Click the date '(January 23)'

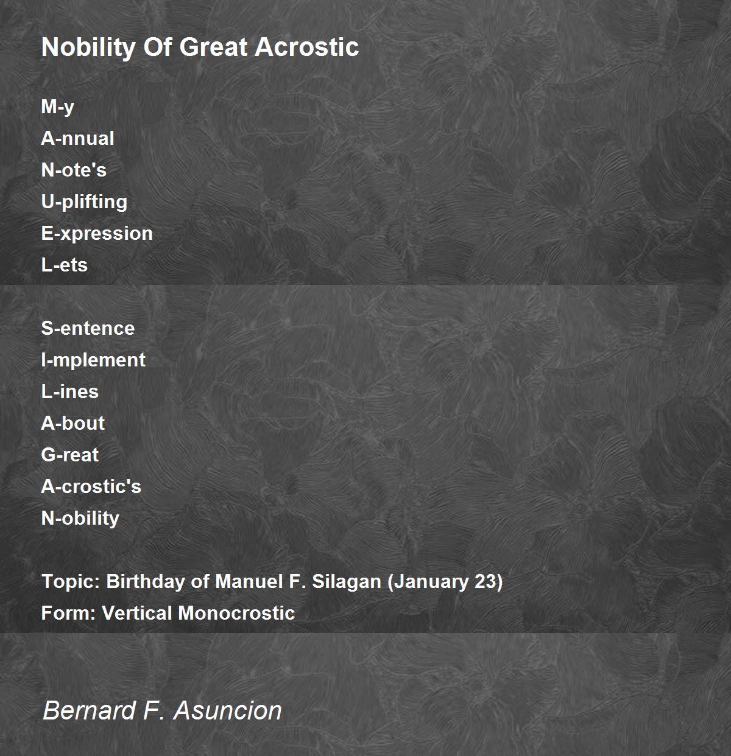pyautogui.click(x=445, y=582)
